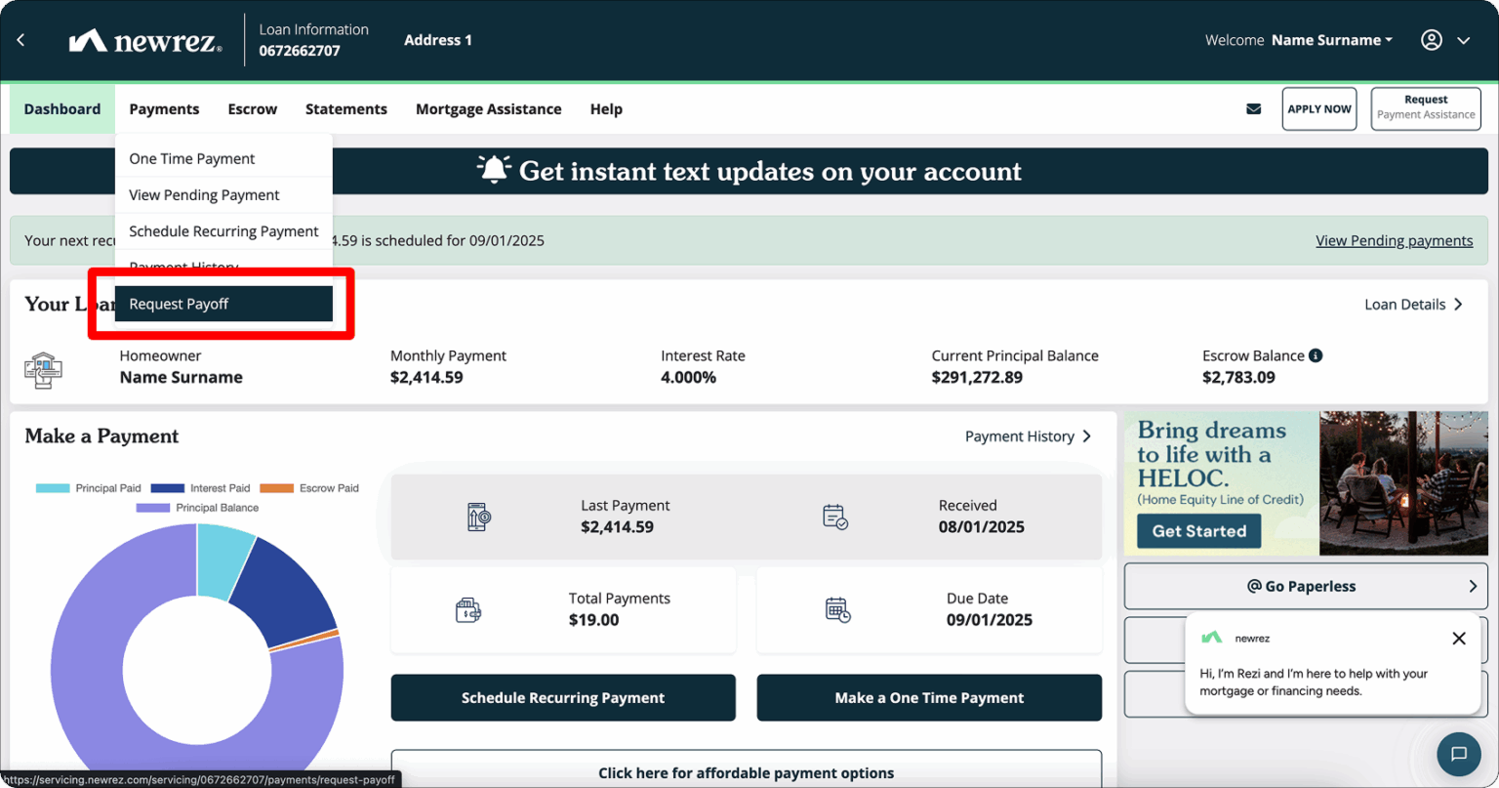Open the Statements menu
The image size is (1499, 788).
(346, 108)
